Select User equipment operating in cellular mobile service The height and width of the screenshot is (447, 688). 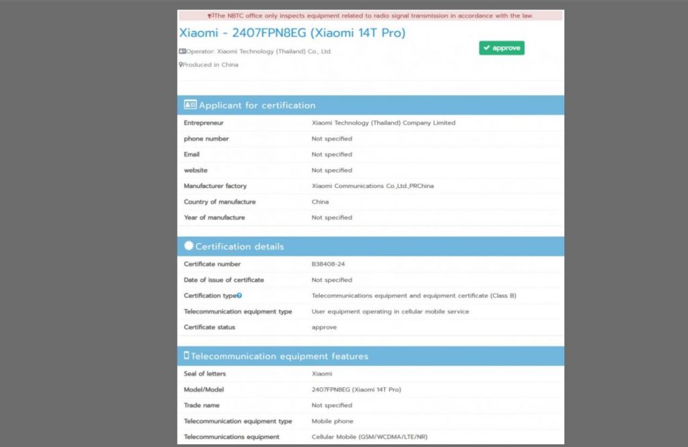pos(390,311)
